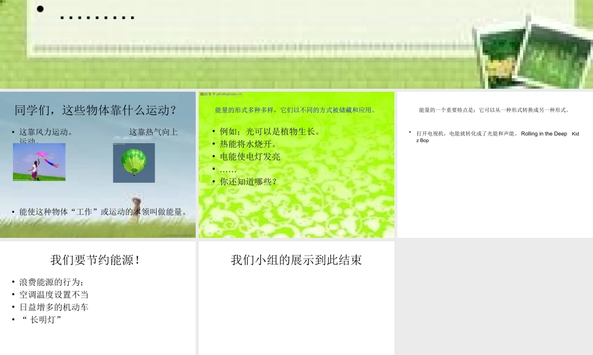Image resolution: width=593 pixels, height=355 pixels.
Task: Select the title 同学们，这些物体靠什么运动？
Action: click(97, 109)
